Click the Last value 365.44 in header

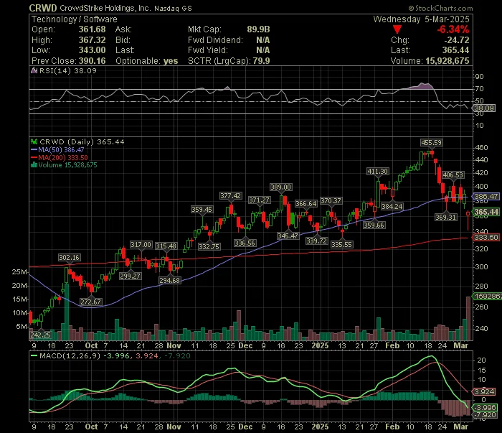[455, 50]
